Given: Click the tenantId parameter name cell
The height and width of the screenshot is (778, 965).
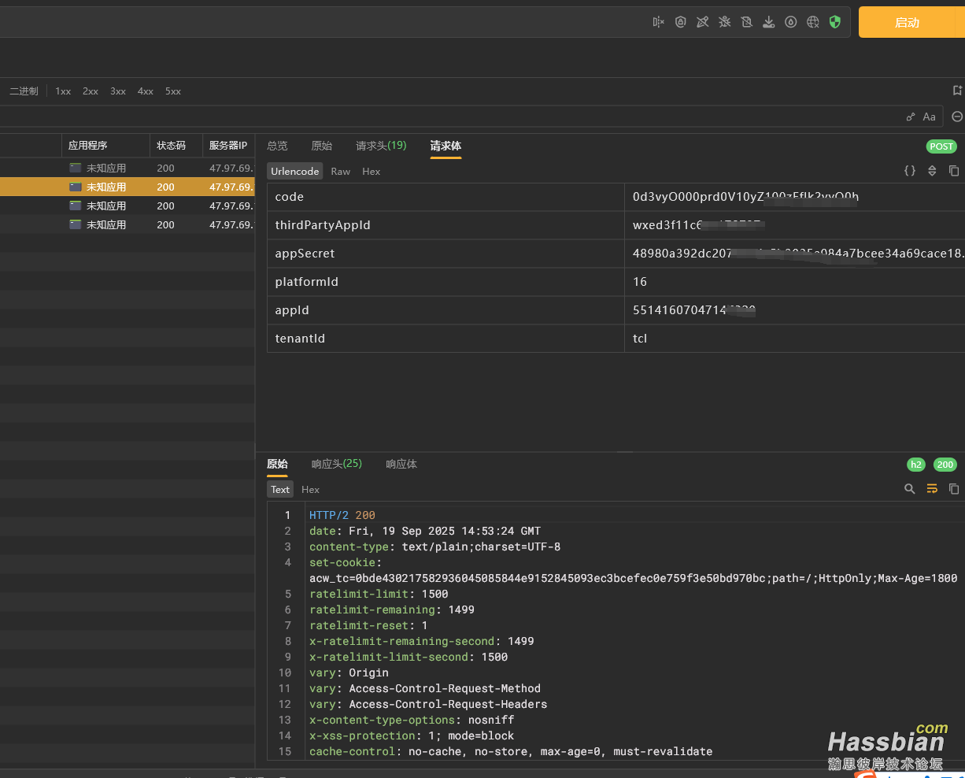Looking at the screenshot, I should click(x=446, y=339).
